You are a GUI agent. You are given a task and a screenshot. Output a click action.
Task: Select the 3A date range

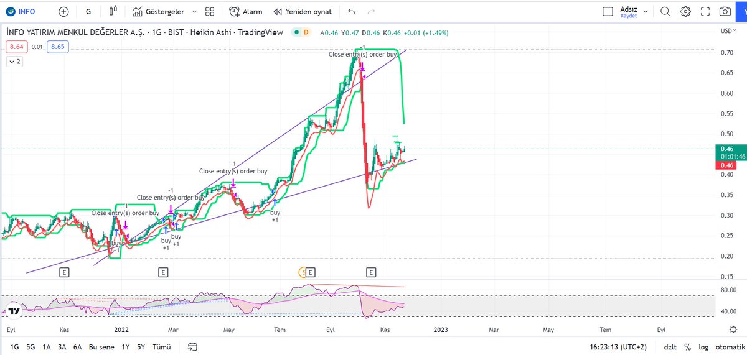pyautogui.click(x=62, y=346)
